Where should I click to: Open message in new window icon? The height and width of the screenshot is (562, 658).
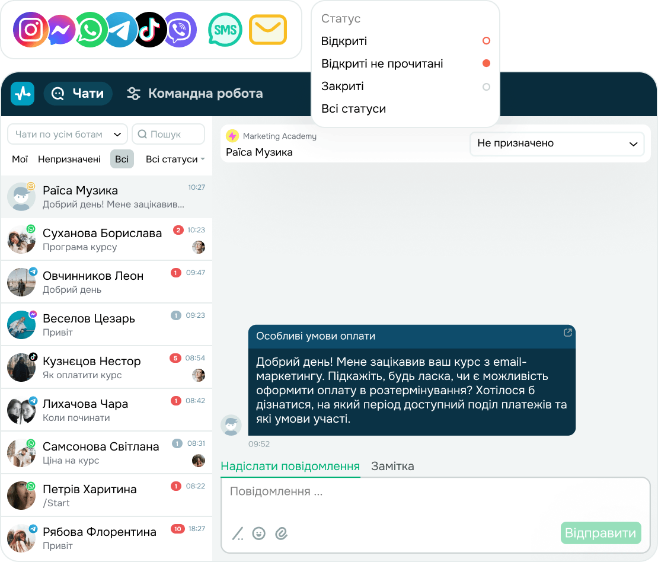(568, 333)
